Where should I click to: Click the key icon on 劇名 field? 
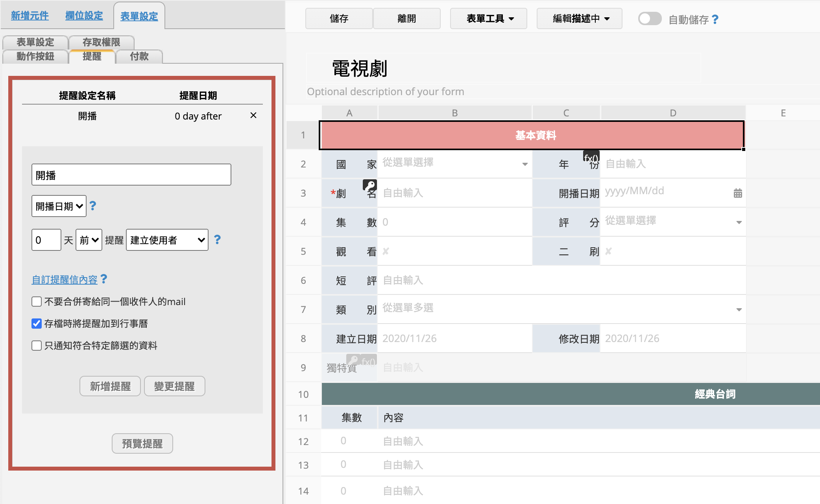370,185
